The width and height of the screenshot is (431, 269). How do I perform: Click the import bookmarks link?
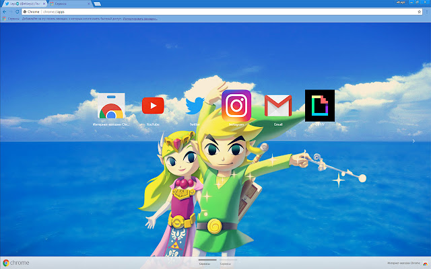pyautogui.click(x=140, y=19)
